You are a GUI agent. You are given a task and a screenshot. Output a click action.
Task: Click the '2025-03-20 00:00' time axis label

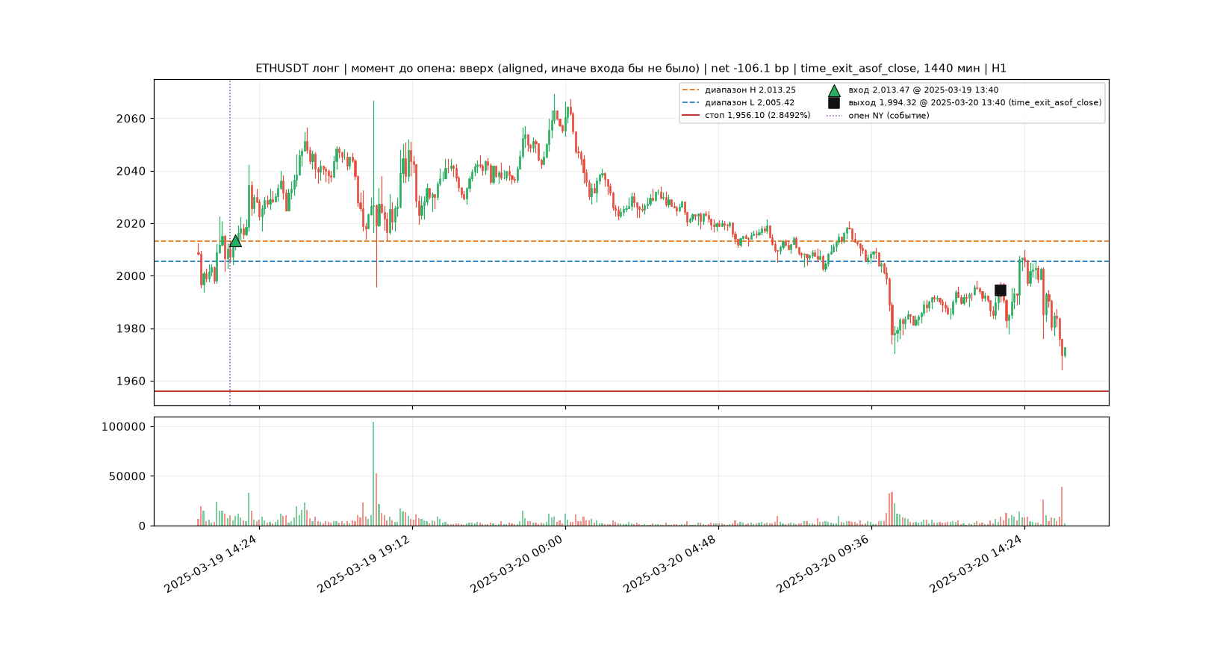517,564
